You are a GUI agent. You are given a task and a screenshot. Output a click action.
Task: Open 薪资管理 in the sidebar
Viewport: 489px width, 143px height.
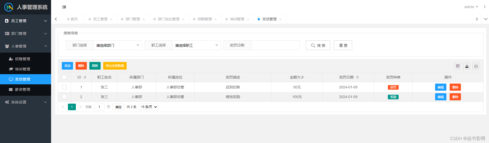point(26,89)
